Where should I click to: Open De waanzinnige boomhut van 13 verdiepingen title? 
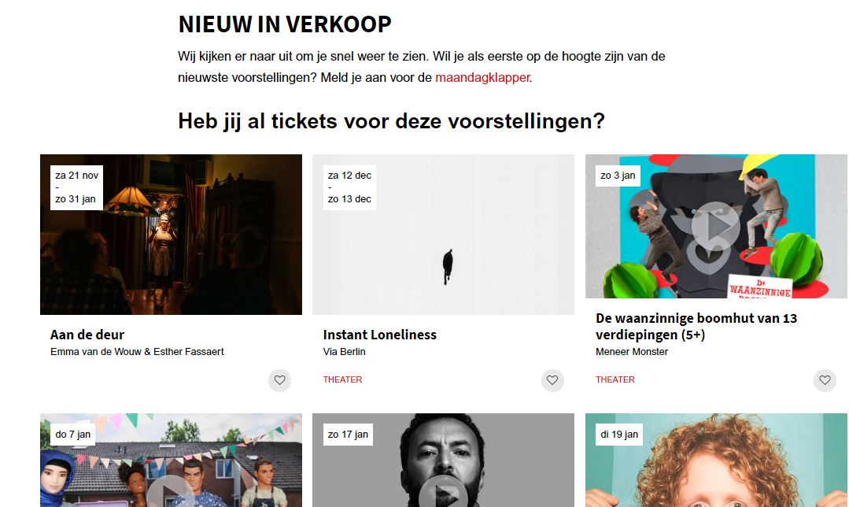coord(696,326)
